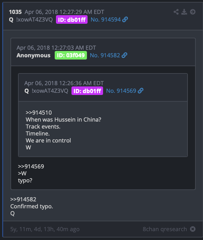Open post link No. 914582

[105, 55]
